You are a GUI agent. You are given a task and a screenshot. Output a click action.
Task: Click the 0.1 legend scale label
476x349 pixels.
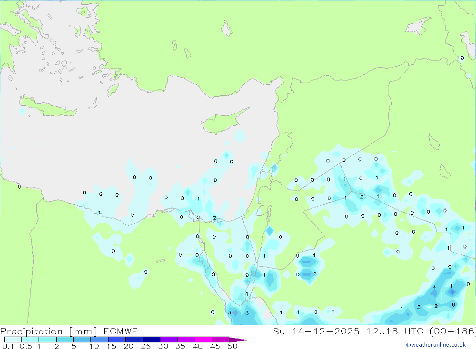(8, 346)
